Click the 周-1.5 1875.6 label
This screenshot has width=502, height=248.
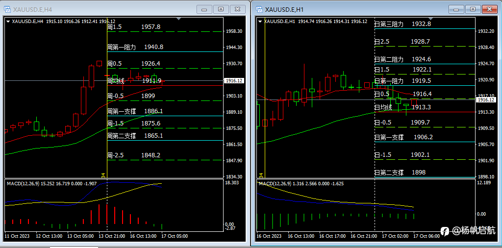click(134, 123)
